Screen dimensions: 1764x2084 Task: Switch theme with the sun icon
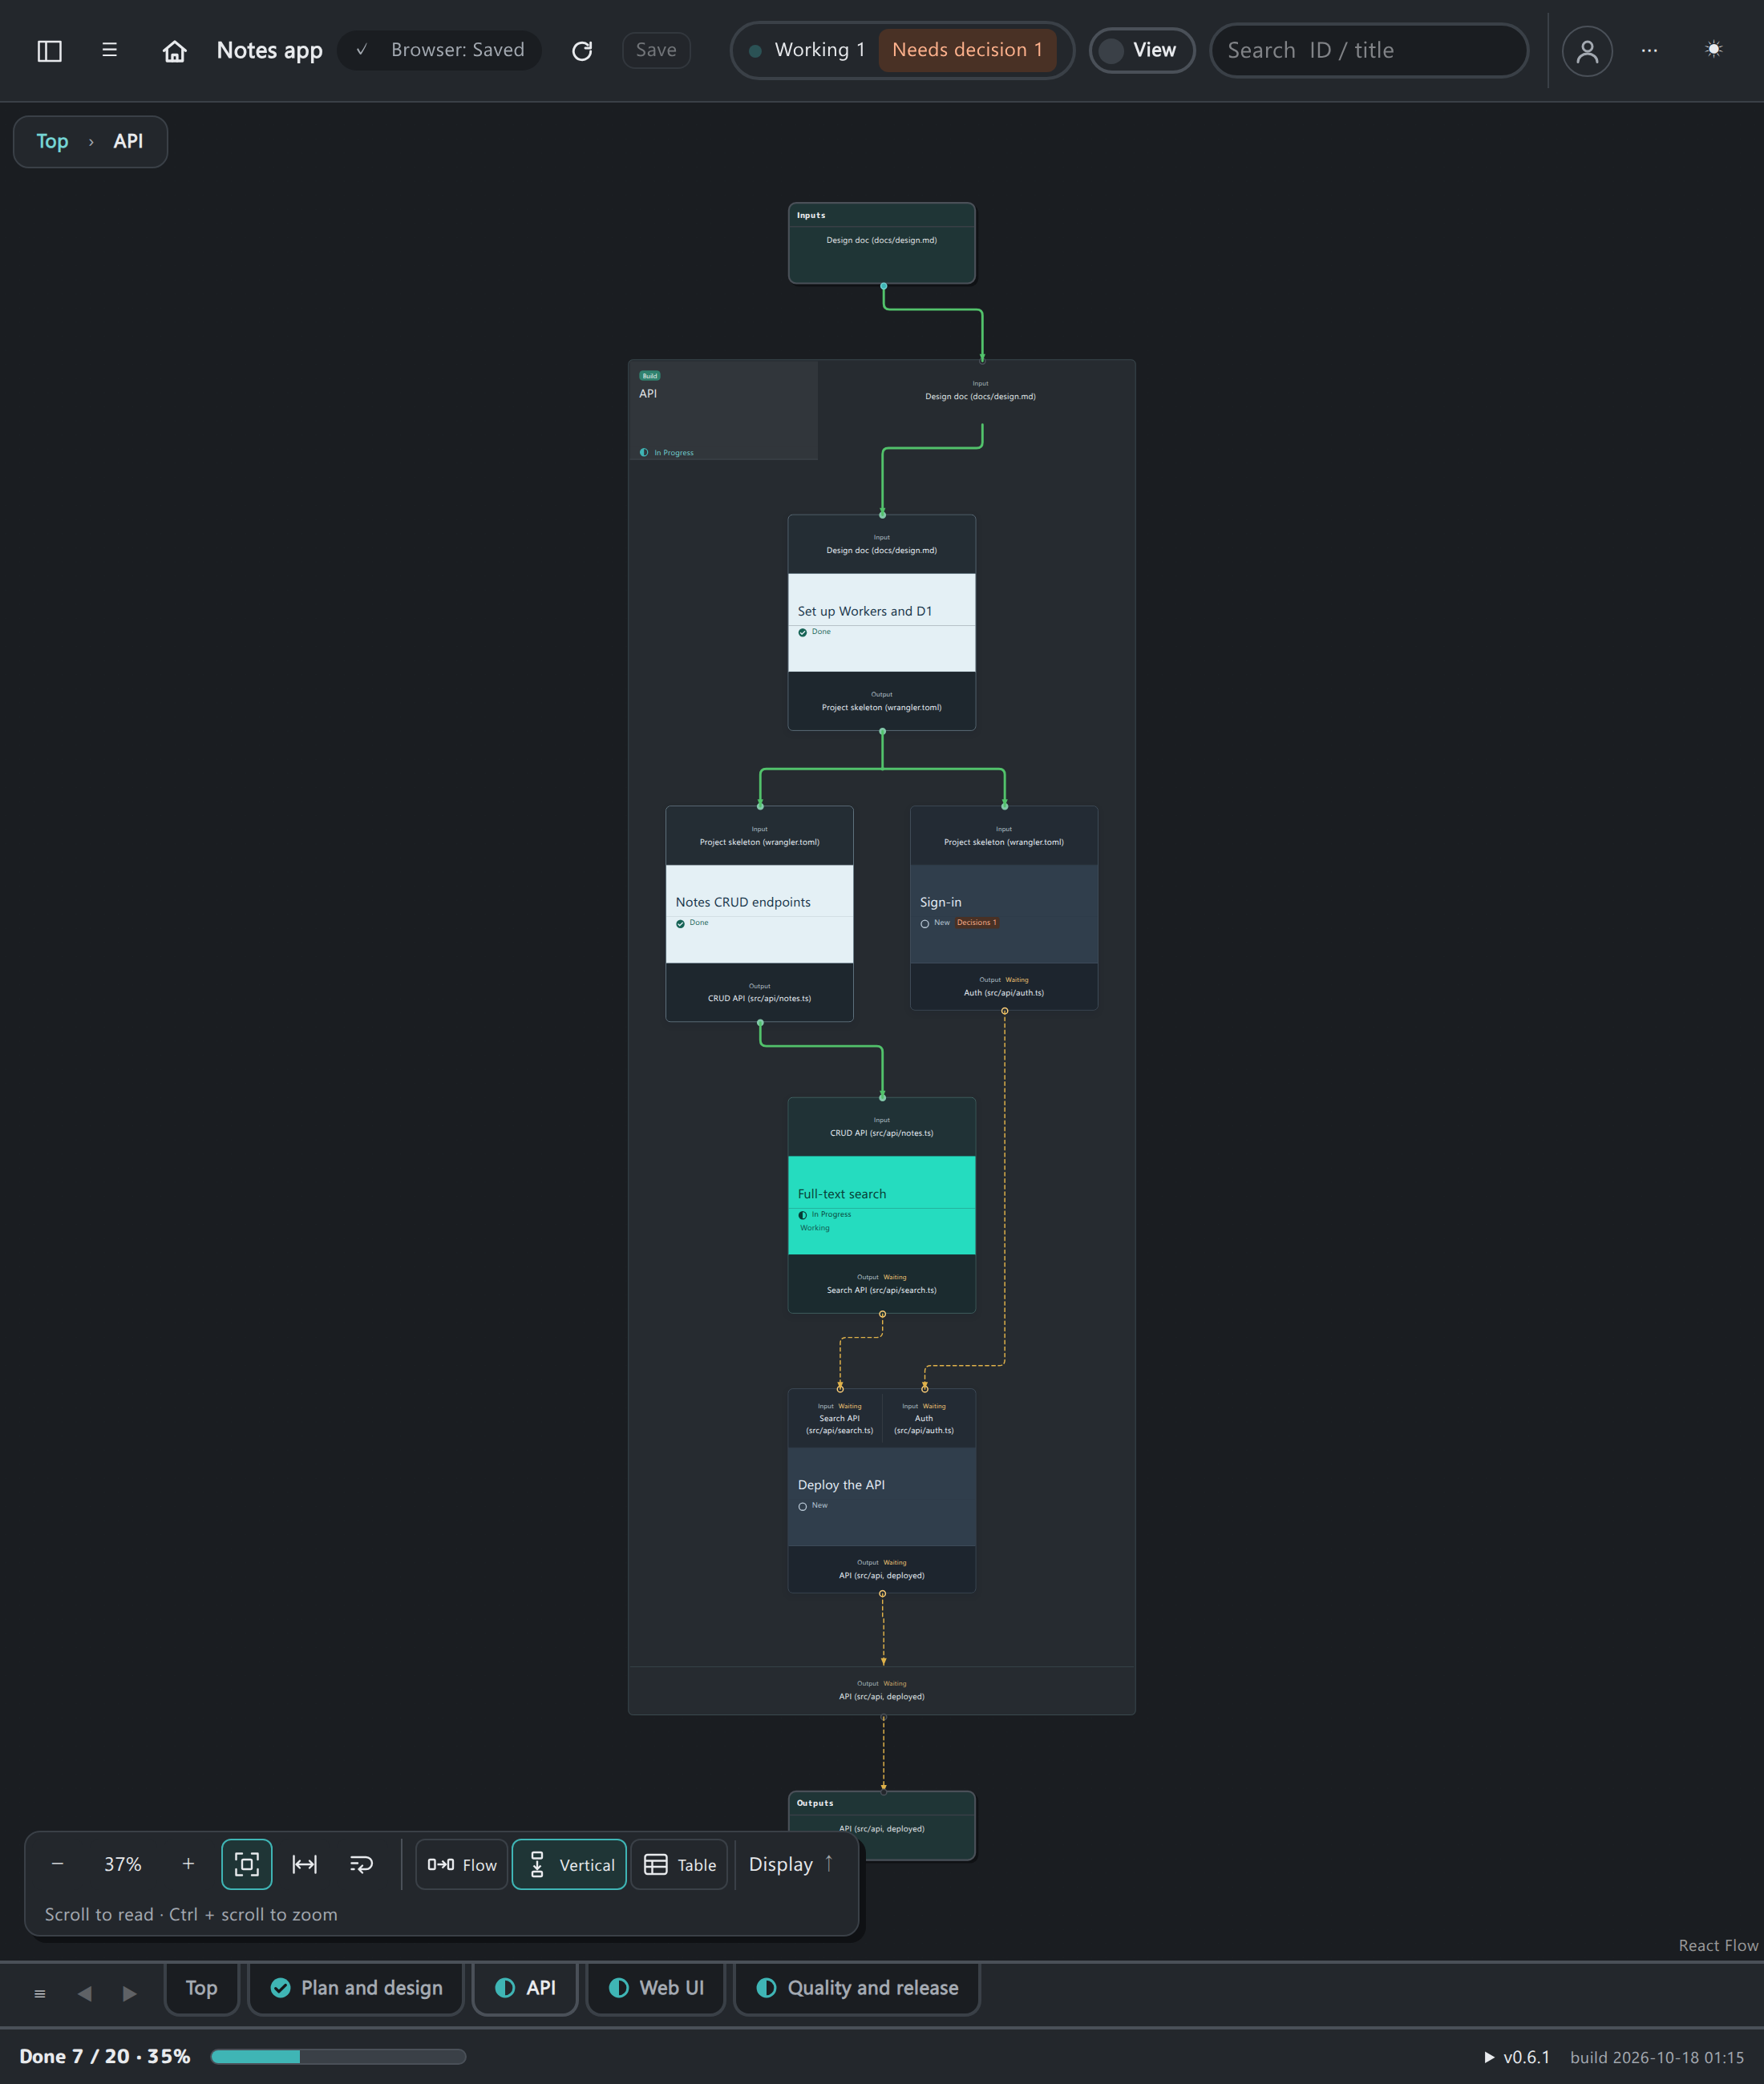coord(1714,49)
